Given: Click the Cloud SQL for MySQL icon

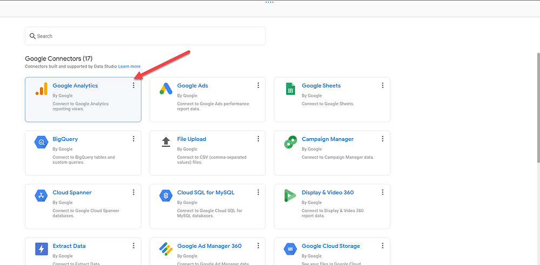Looking at the screenshot, I should (x=166, y=195).
